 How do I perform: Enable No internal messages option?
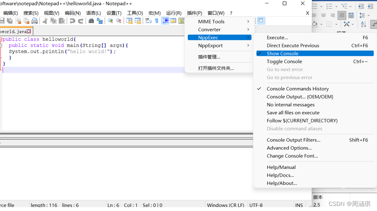[x=315, y=105]
